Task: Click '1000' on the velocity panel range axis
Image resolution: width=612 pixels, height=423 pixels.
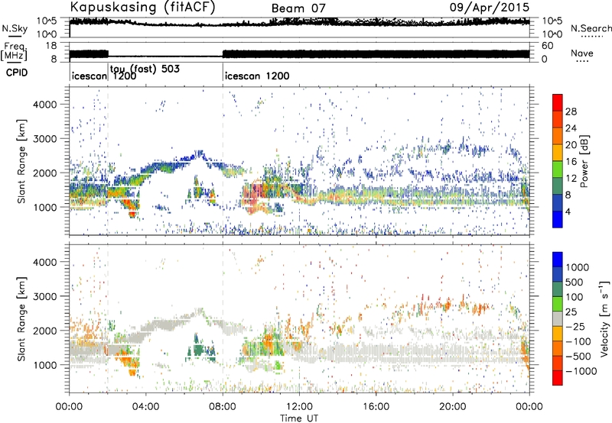Action: pyautogui.click(x=45, y=365)
